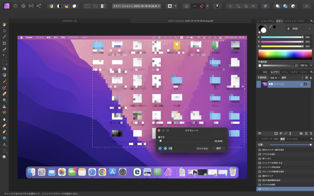Select the Zoom magnifier tool
The width and height of the screenshot is (314, 196).
pyautogui.click(x=4, y=157)
